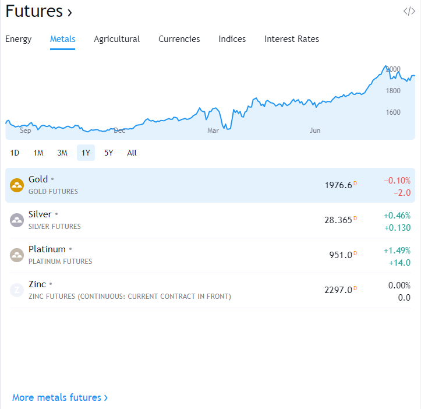Open the Agricultural tab
This screenshot has width=421, height=409.
coord(116,39)
